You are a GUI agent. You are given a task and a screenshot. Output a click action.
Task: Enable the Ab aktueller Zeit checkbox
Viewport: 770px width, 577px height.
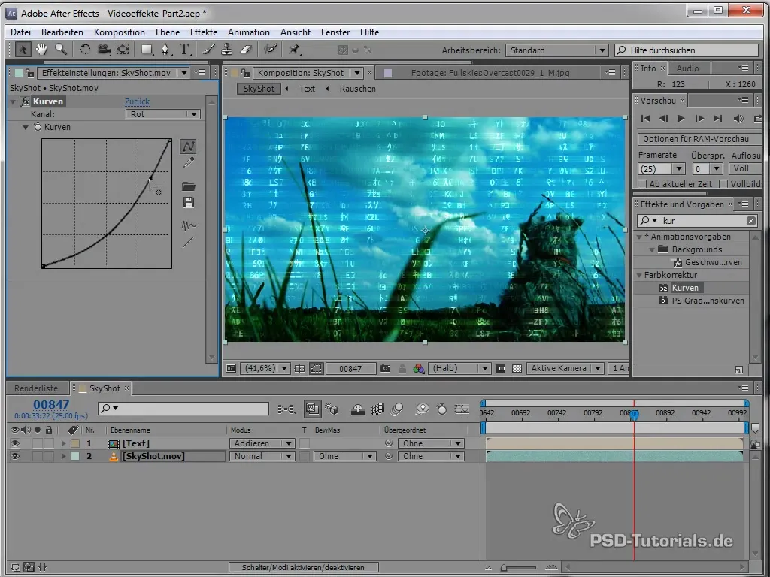pyautogui.click(x=642, y=184)
